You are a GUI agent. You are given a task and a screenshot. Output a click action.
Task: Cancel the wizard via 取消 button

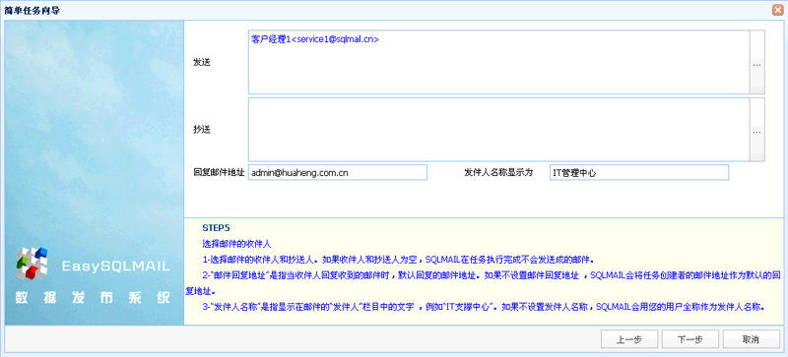(x=751, y=339)
